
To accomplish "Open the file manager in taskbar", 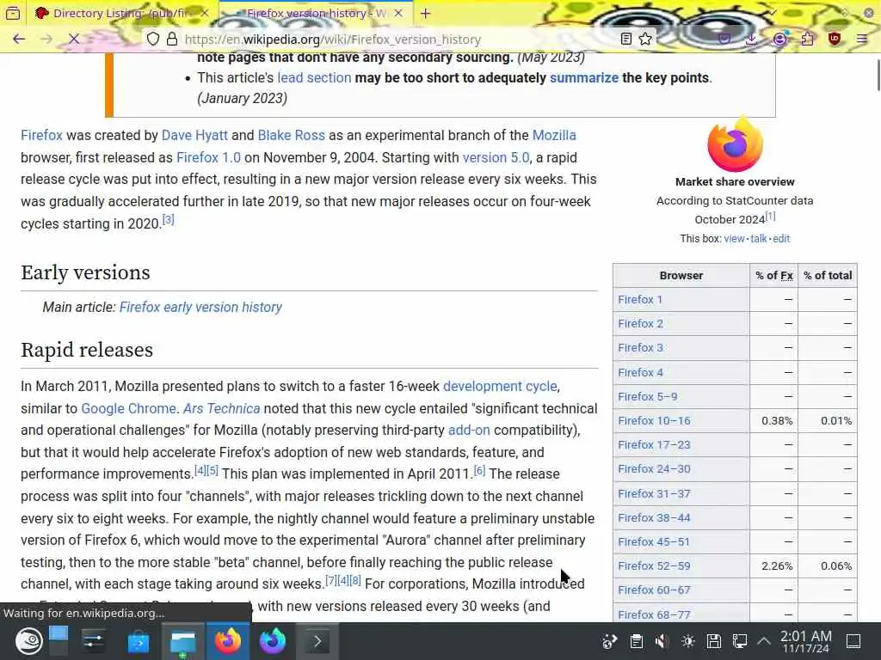I will (182, 641).
